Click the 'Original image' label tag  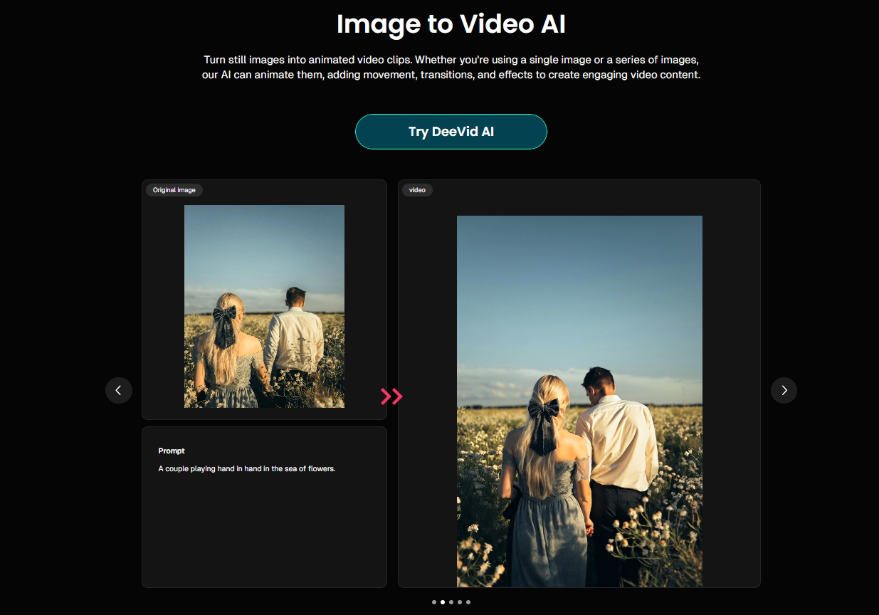[174, 190]
